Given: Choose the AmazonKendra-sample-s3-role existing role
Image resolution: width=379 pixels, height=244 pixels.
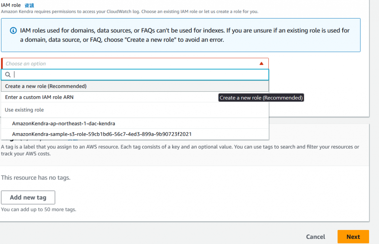Looking at the screenshot, I should click(135, 134).
